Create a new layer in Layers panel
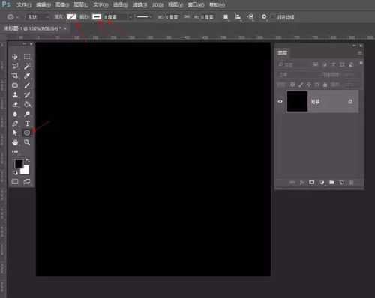The image size is (375, 298). pyautogui.click(x=341, y=183)
